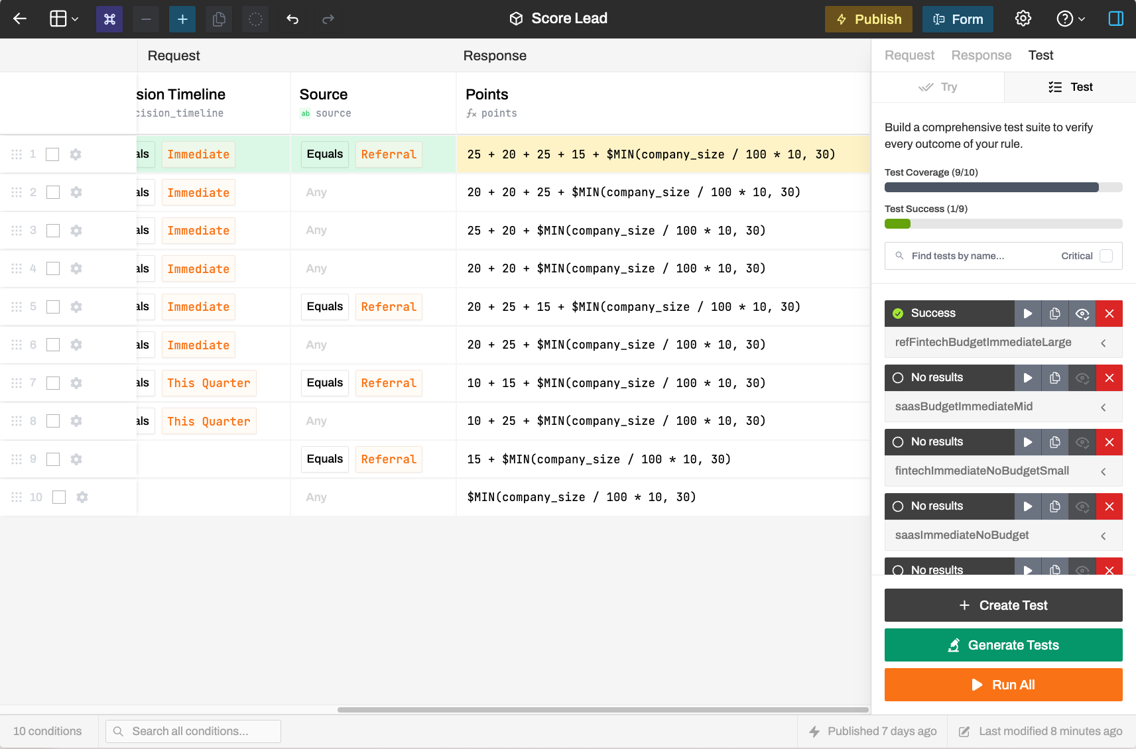Switch to the Try tab
1136x749 pixels.
pos(938,87)
